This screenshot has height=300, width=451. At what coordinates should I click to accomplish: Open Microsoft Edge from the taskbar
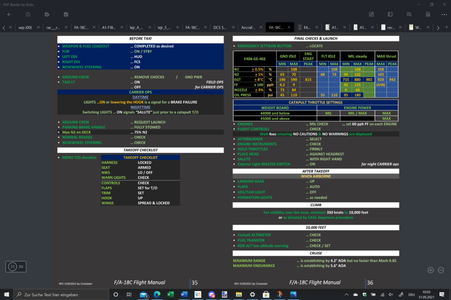click(157, 295)
